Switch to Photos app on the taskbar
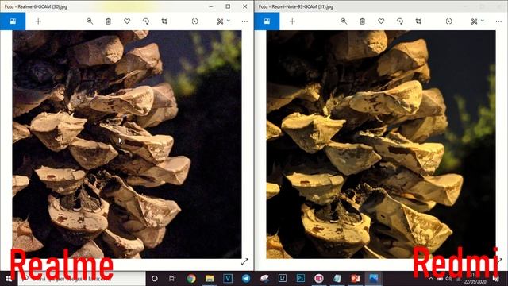The image size is (508, 286). coord(373,279)
